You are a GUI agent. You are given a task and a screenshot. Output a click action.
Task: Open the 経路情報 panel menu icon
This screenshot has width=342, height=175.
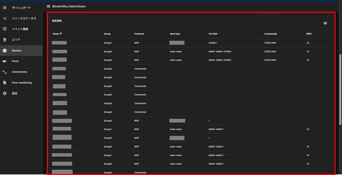coord(325,23)
